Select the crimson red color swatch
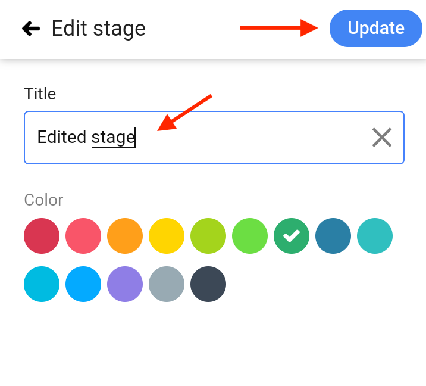Screen dimensions: 426x386 [42, 236]
